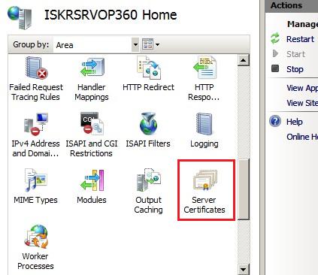Click the green Restart arrows icon
Screen dimensions: 318x275
click(x=275, y=39)
